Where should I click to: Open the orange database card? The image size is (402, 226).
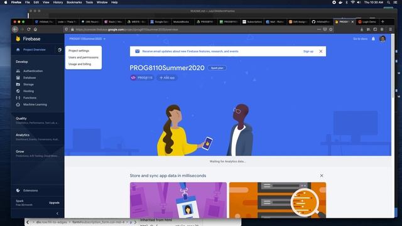278,200
